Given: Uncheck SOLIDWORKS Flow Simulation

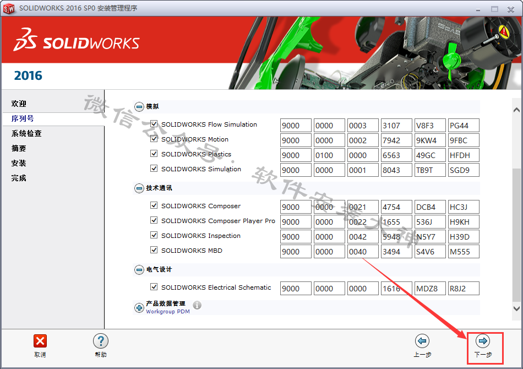Looking at the screenshot, I should pyautogui.click(x=154, y=124).
